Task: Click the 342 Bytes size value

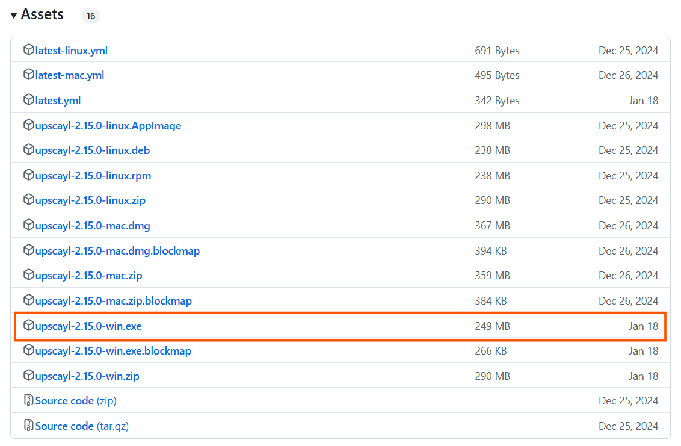Action: 497,101
